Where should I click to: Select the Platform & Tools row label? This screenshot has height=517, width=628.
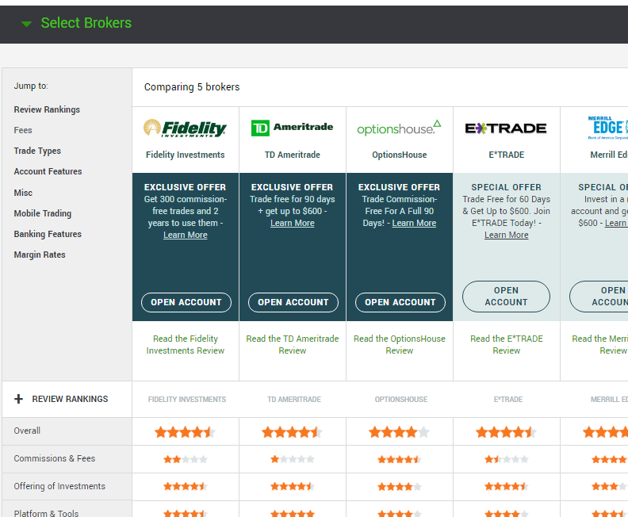tap(46, 513)
